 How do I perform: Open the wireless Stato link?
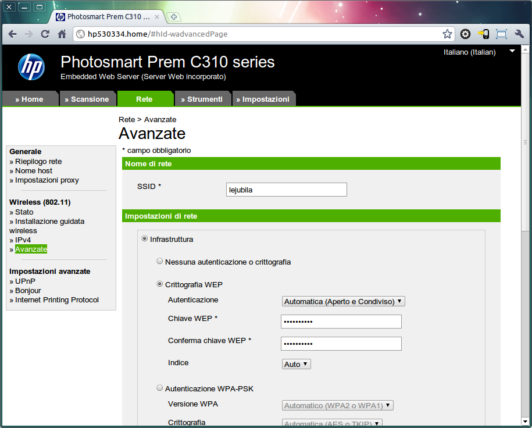24,212
